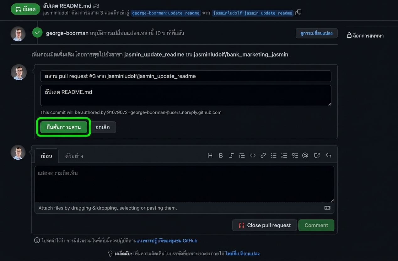The width and height of the screenshot is (398, 261).
Task: Click the pull request title อัปเดต README.md #3
Action: [71, 5]
